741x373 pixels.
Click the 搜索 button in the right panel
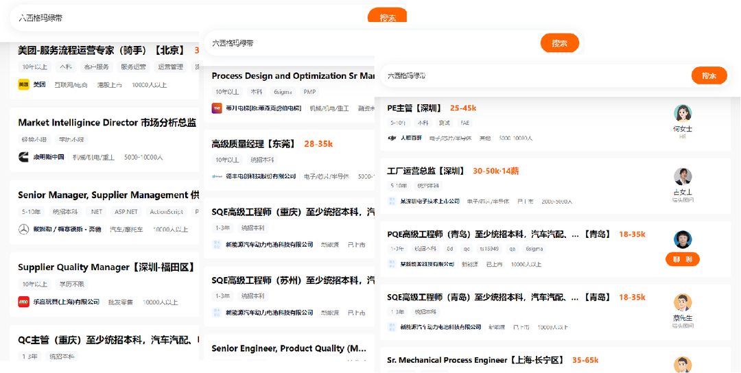pos(709,75)
